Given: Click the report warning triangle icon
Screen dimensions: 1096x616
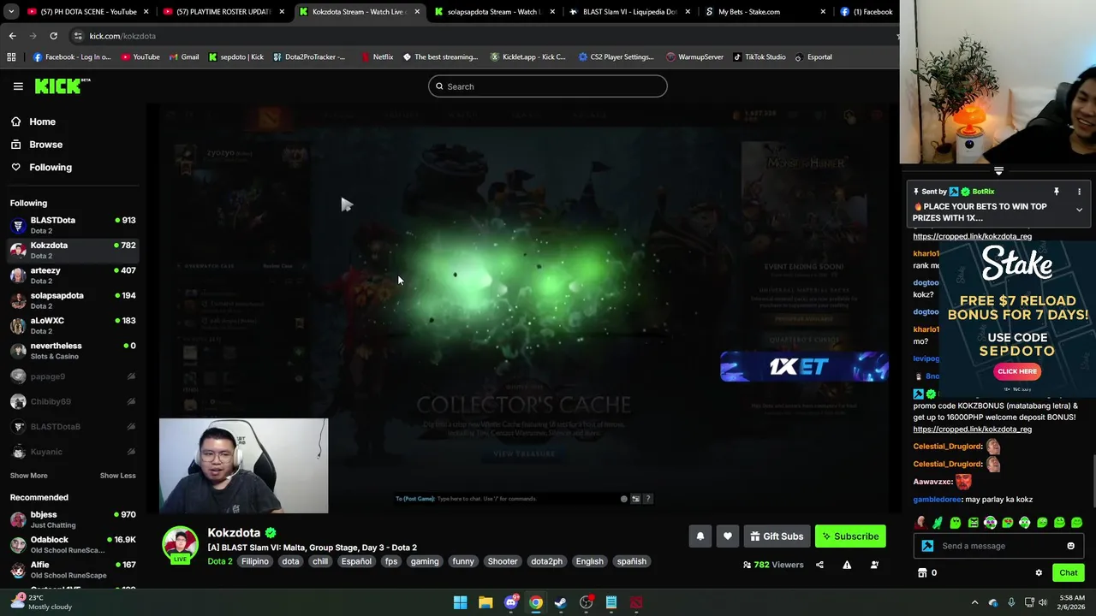Looking at the screenshot, I should (847, 565).
